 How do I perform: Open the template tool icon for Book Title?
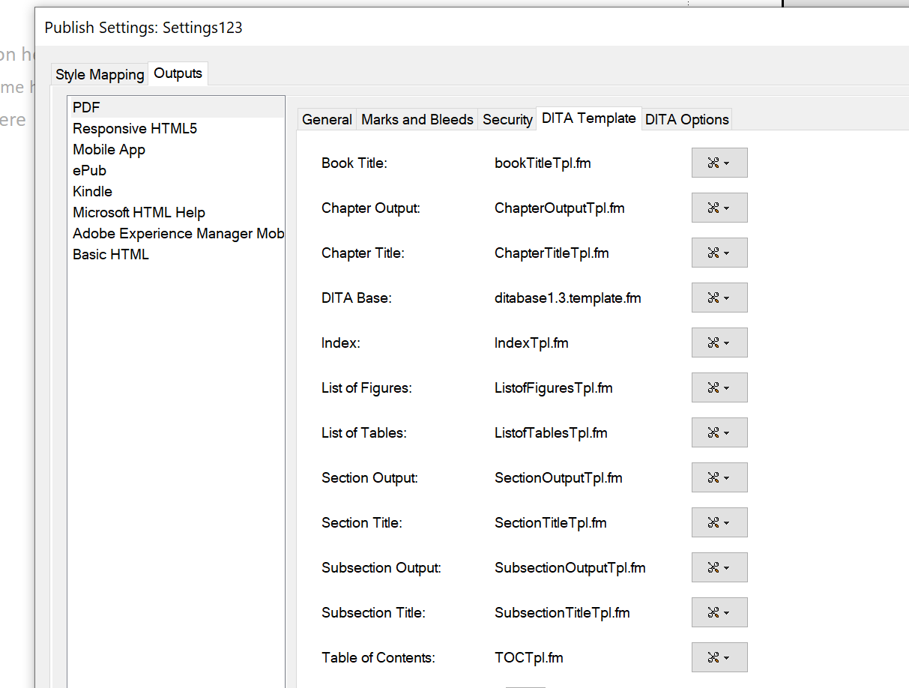point(714,163)
